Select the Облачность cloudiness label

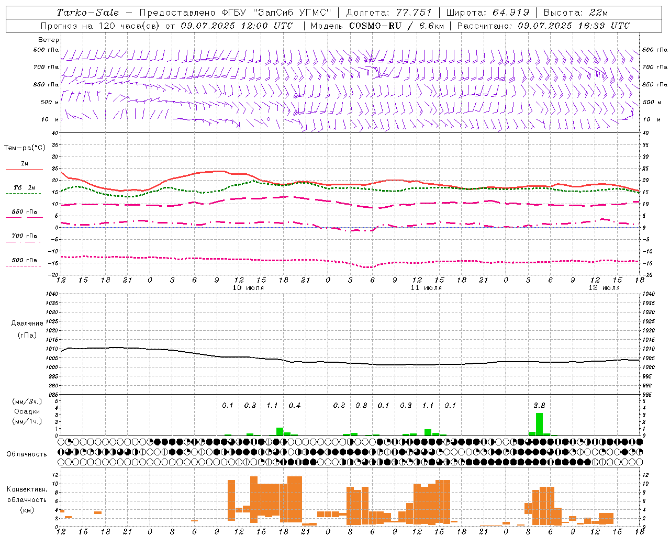pos(27,454)
